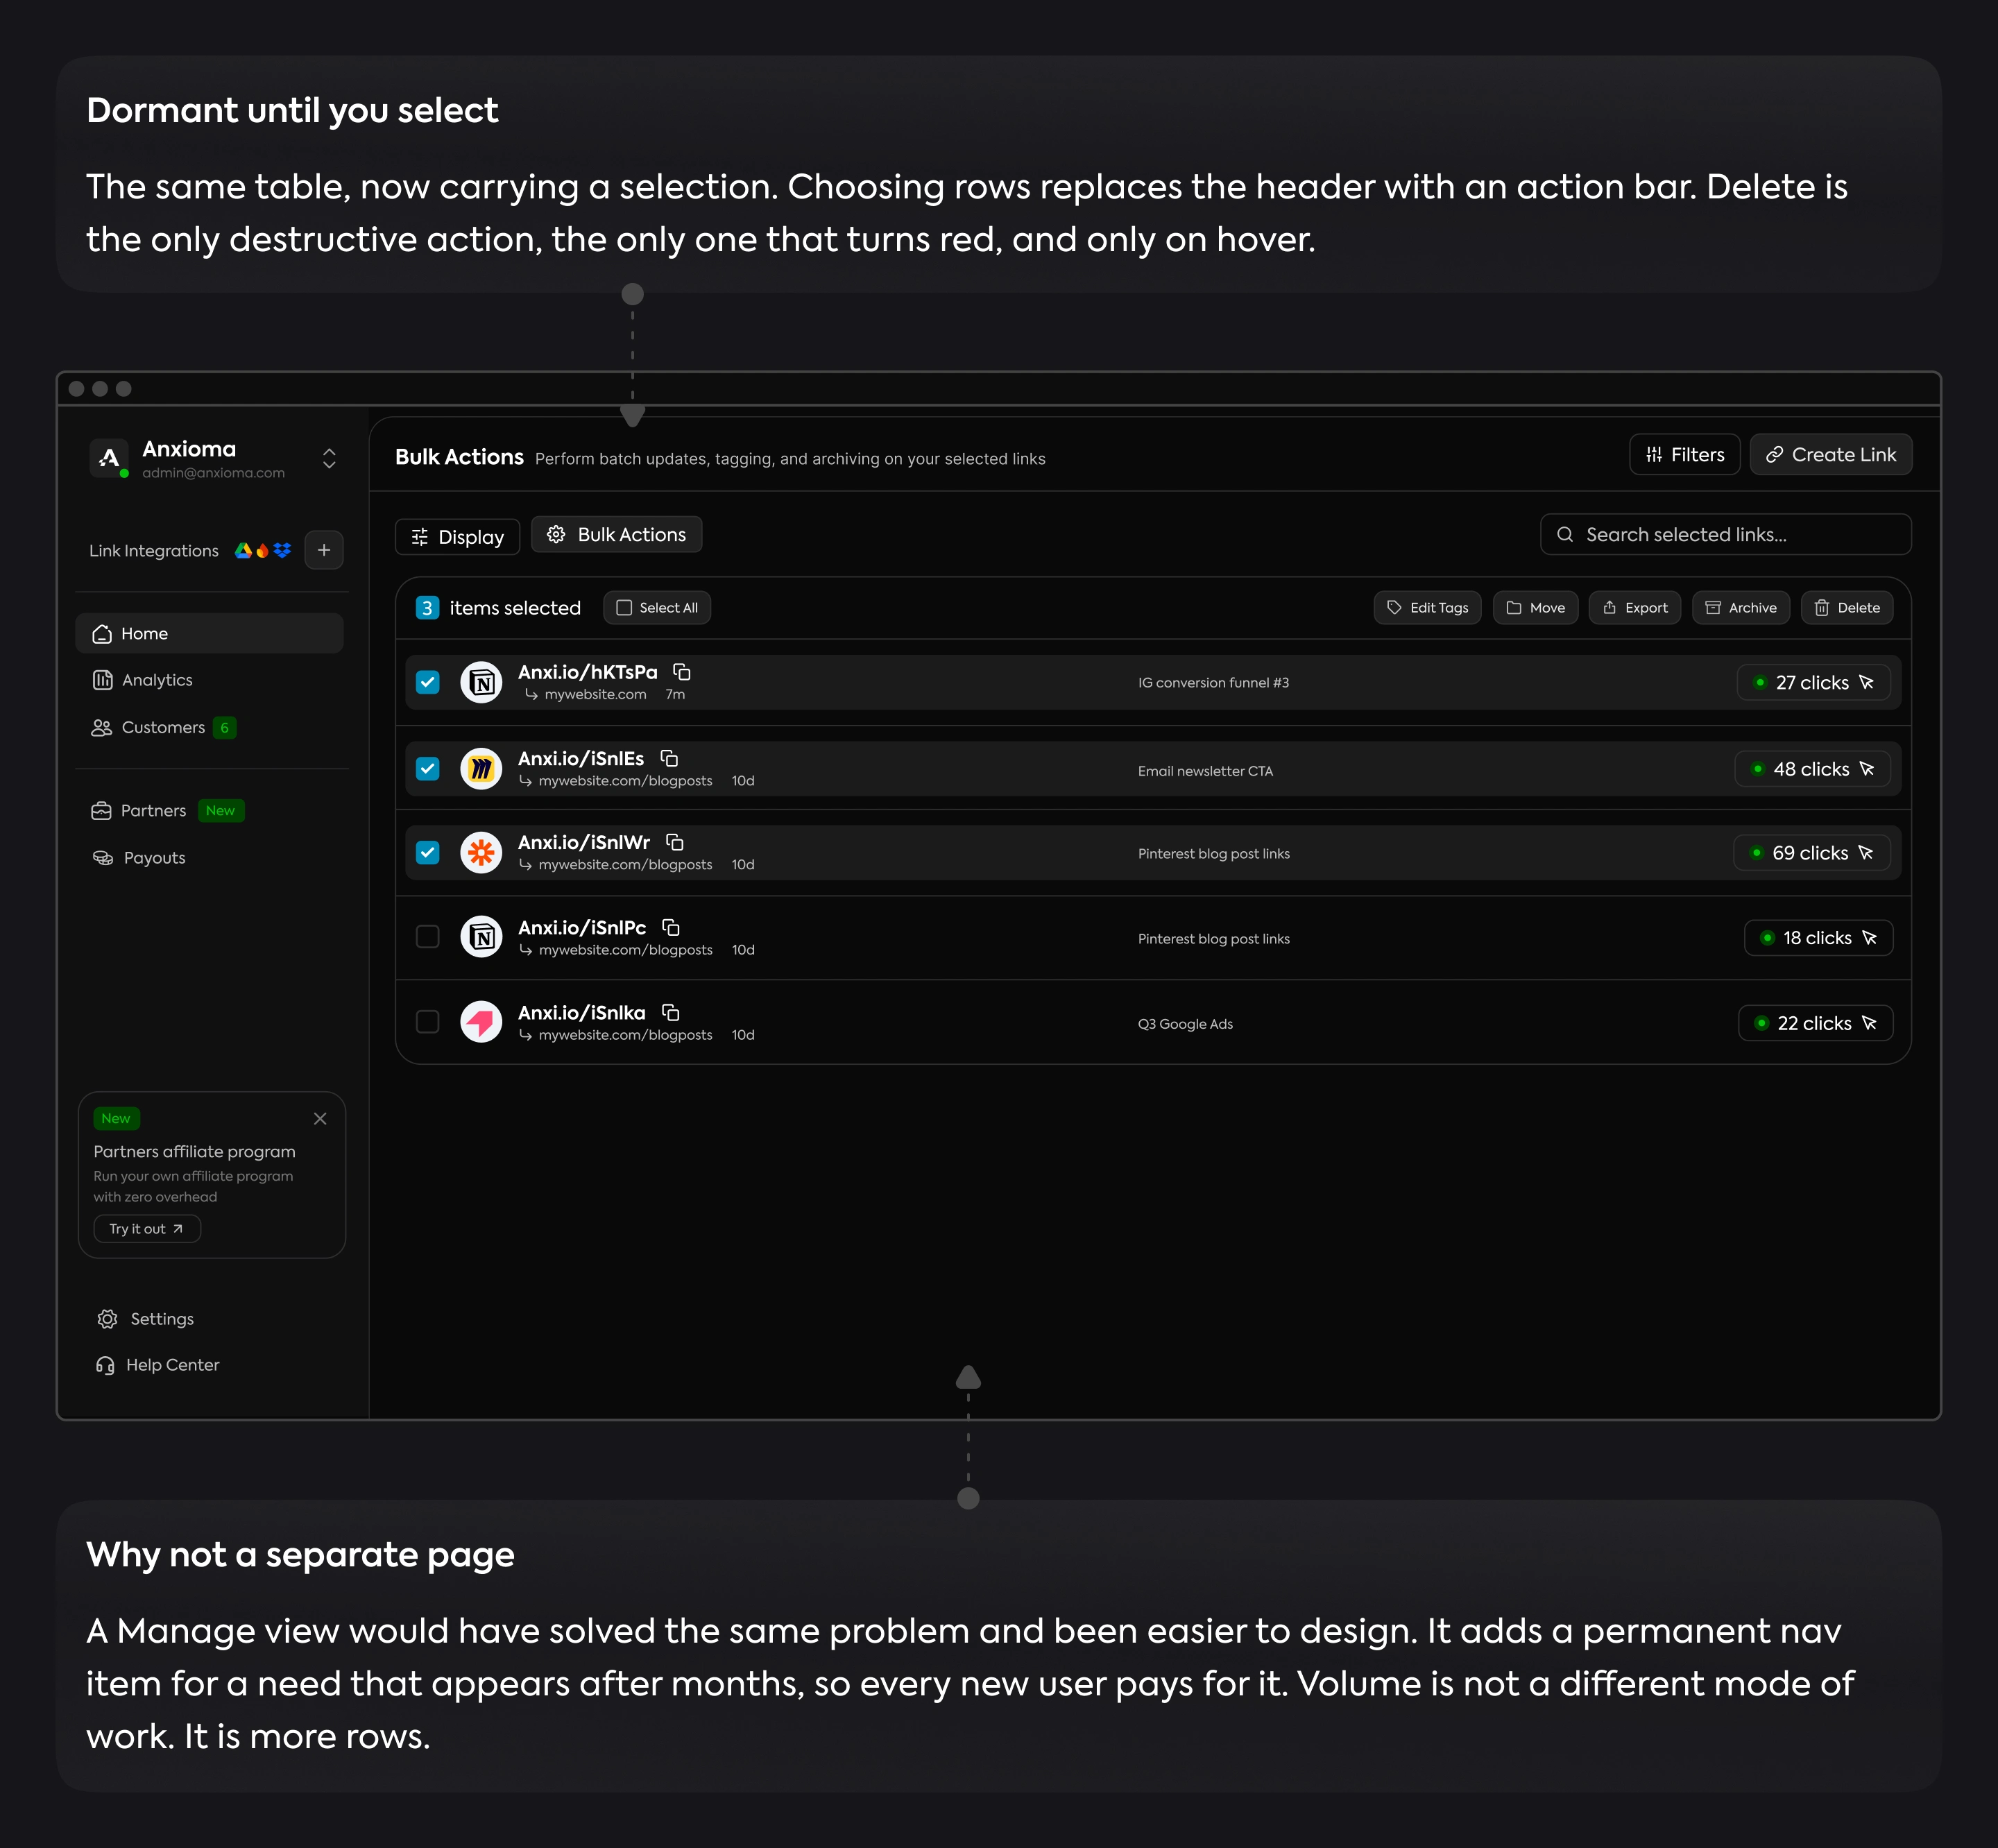Expand the Anxioma workspace switcher

pos(329,458)
